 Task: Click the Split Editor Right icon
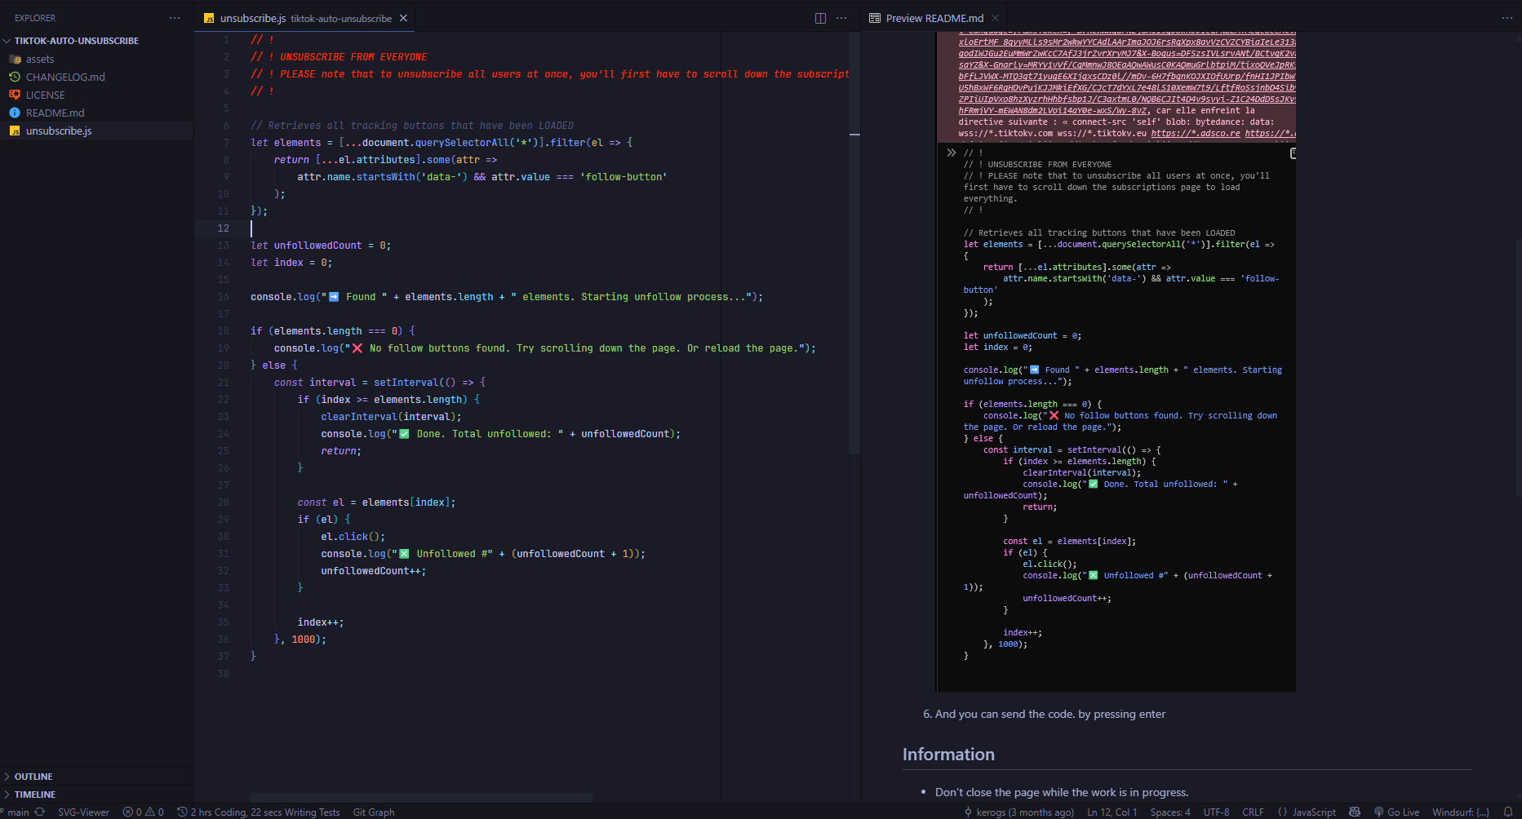click(820, 18)
